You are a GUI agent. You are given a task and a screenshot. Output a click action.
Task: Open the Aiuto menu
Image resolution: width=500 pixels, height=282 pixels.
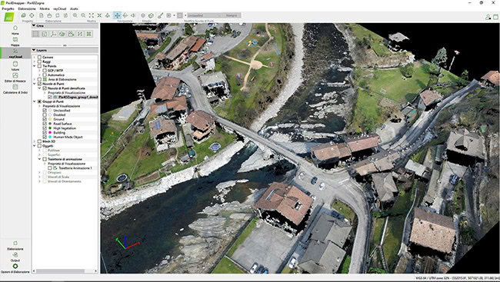coord(74,8)
